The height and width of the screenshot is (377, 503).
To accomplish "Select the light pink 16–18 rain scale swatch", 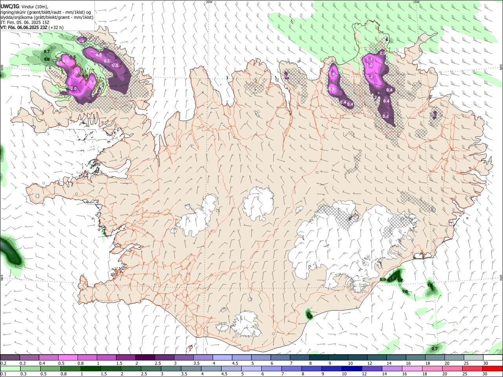I will pos(411,369).
